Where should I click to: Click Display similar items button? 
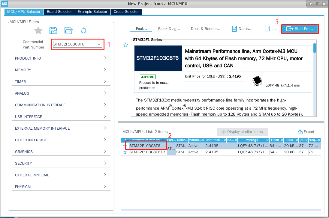pyautogui.click(x=242, y=132)
